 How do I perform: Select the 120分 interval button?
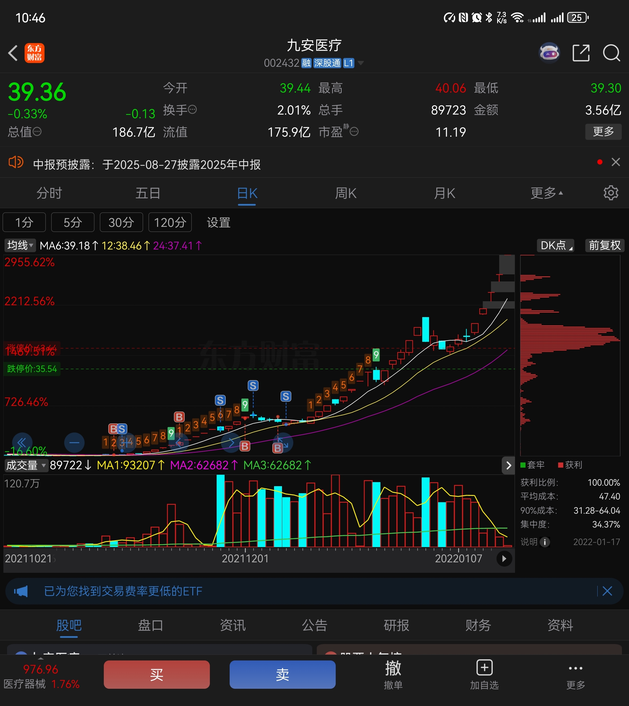(170, 222)
